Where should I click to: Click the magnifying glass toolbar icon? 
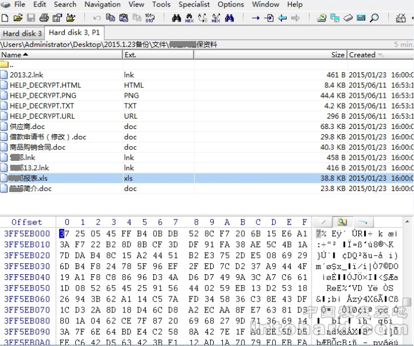click(x=374, y=18)
